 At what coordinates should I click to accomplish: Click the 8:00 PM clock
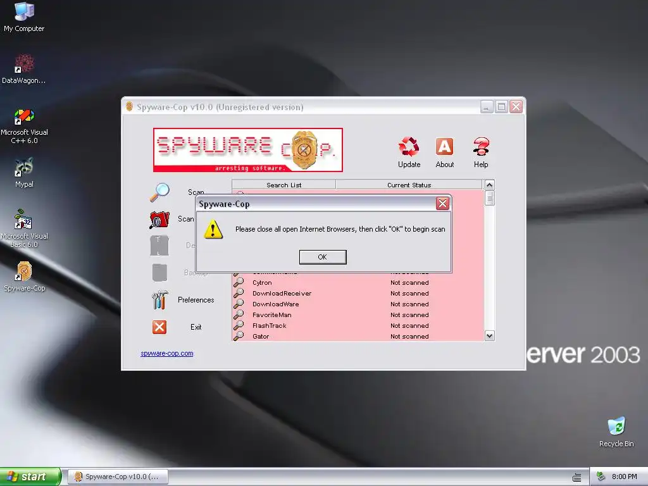tap(624, 477)
